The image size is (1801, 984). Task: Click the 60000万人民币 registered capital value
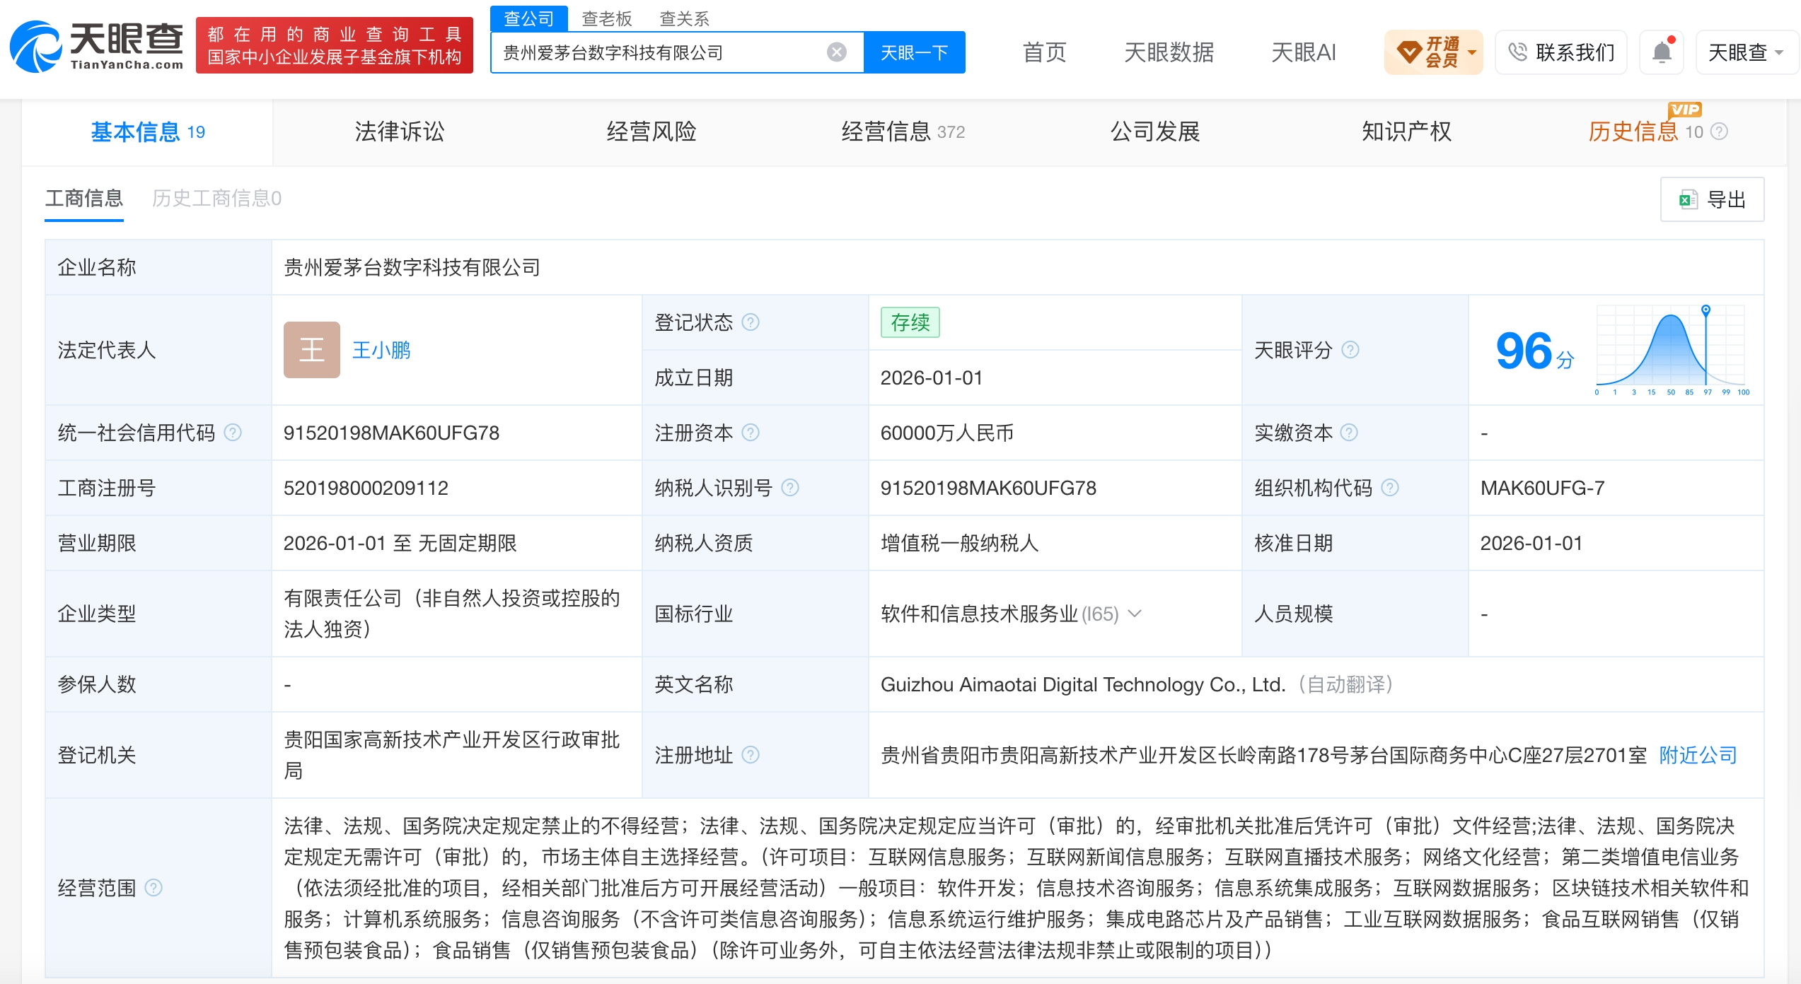947,433
